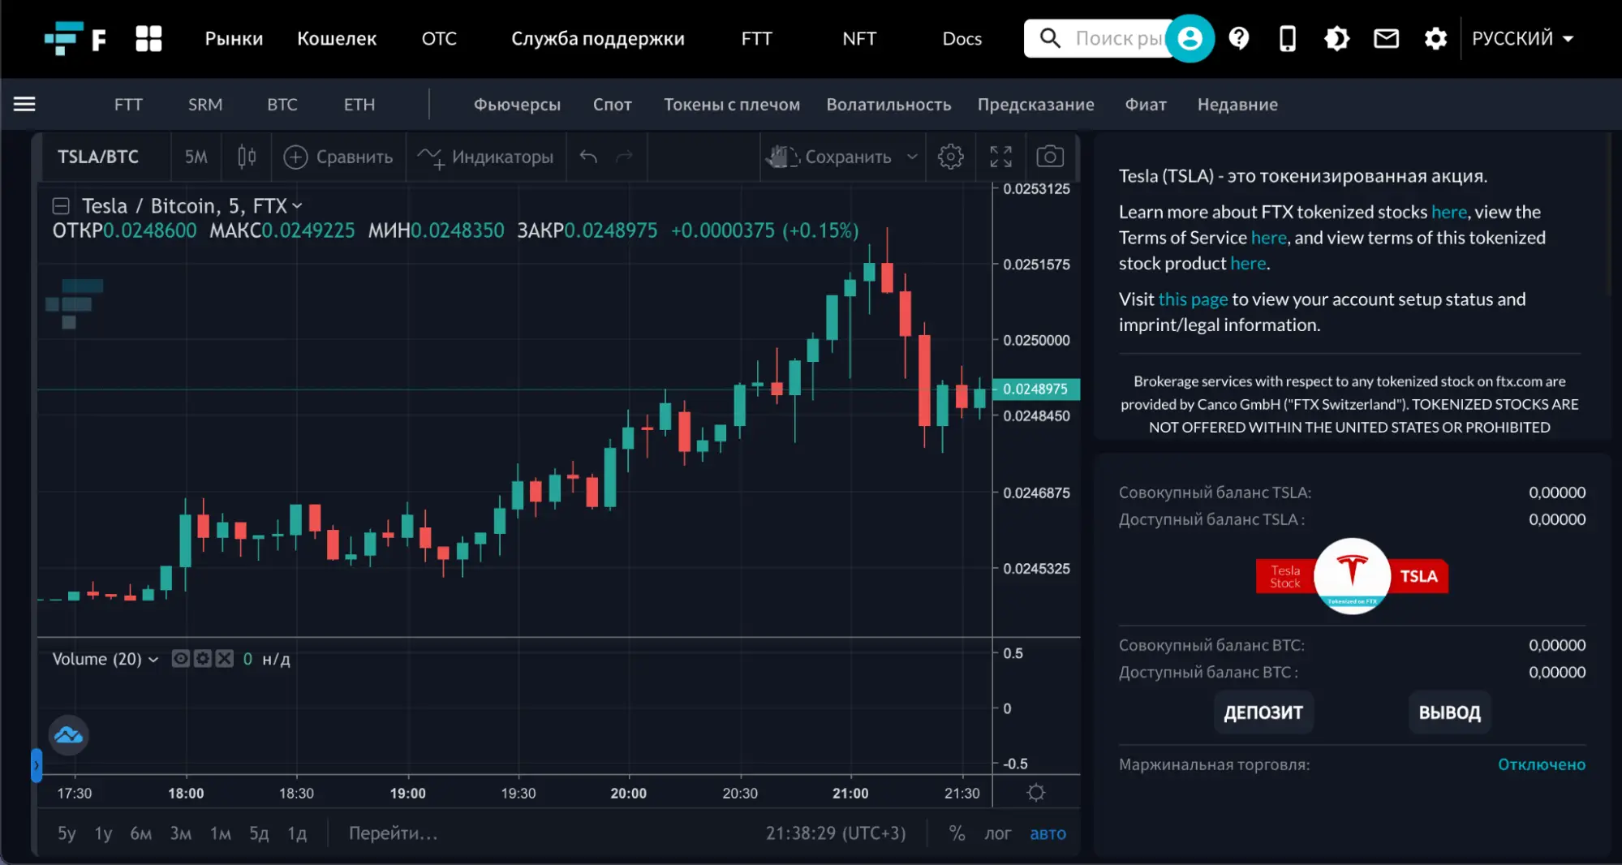Open the РУССКИЙ language dropdown
Screen dimensions: 1622x865
click(x=1522, y=38)
